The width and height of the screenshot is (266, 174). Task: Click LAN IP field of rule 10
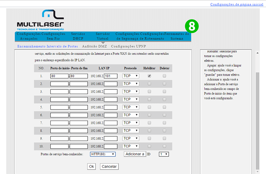111,147
